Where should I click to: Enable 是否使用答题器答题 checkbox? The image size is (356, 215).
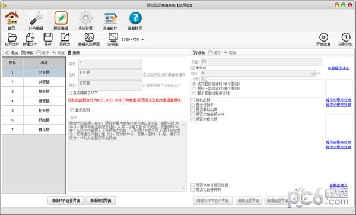[x=192, y=185]
